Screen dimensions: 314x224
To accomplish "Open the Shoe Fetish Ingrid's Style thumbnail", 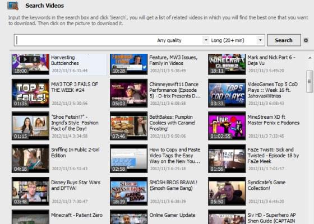I will tap(30, 126).
